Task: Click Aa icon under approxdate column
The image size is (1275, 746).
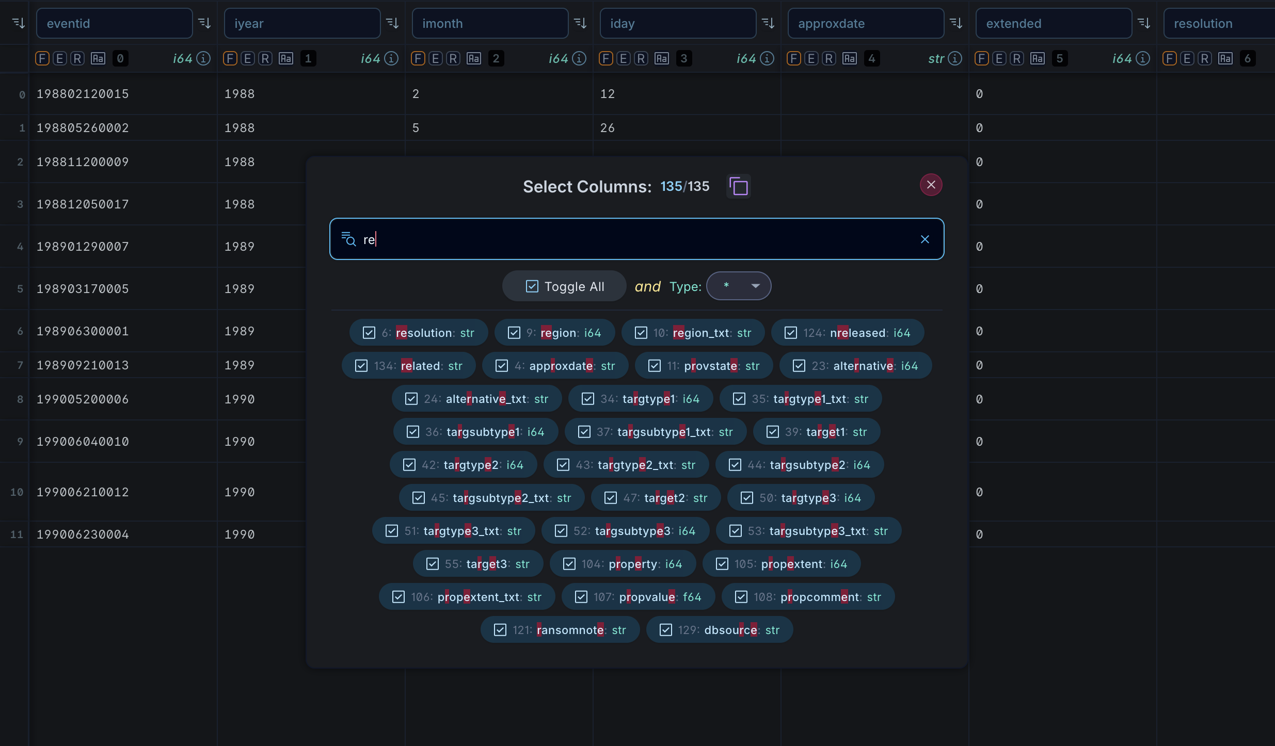Action: [x=850, y=59]
